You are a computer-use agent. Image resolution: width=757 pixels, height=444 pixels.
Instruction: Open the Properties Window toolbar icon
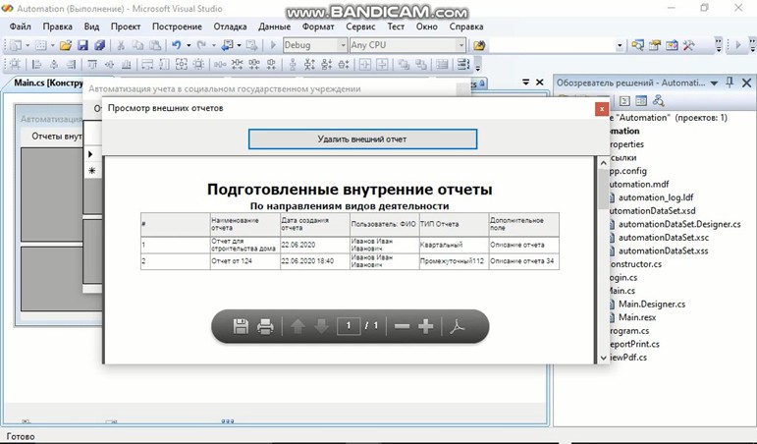(x=655, y=45)
